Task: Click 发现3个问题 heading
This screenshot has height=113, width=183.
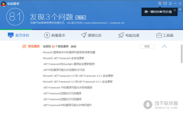Action: (x=52, y=17)
